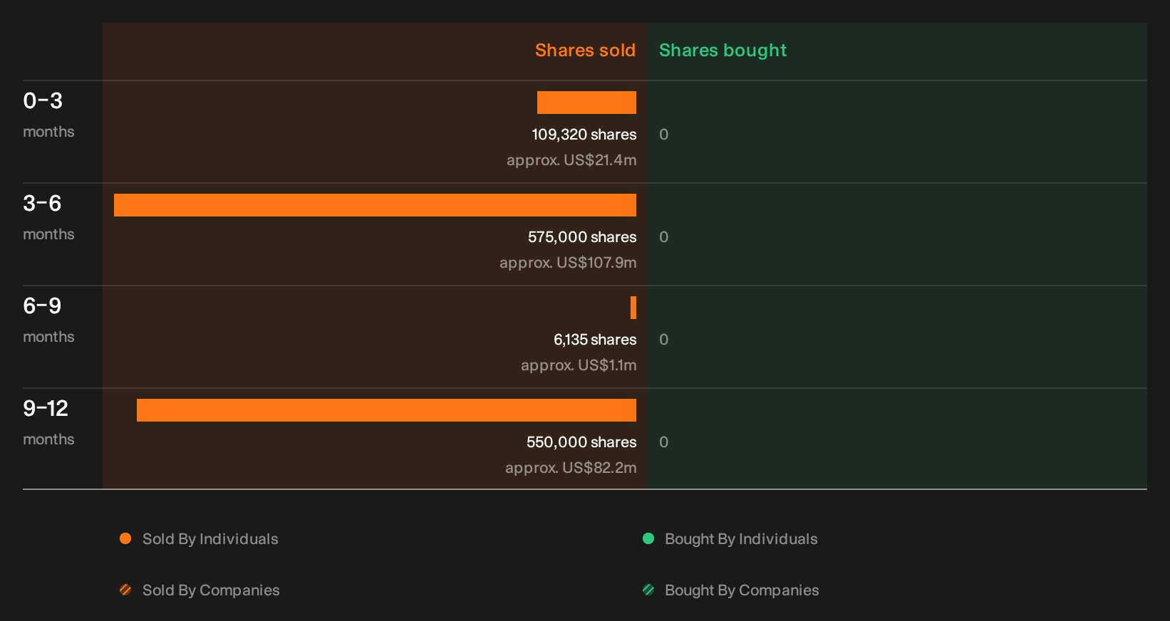Click the approx. US$21.4m value

[x=571, y=160]
